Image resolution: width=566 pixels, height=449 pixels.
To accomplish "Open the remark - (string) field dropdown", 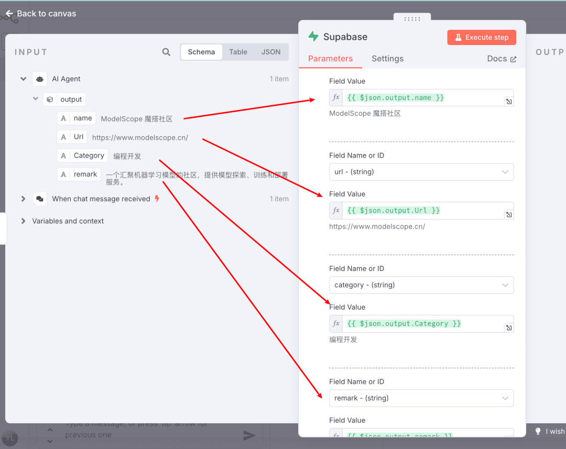I will (x=421, y=398).
